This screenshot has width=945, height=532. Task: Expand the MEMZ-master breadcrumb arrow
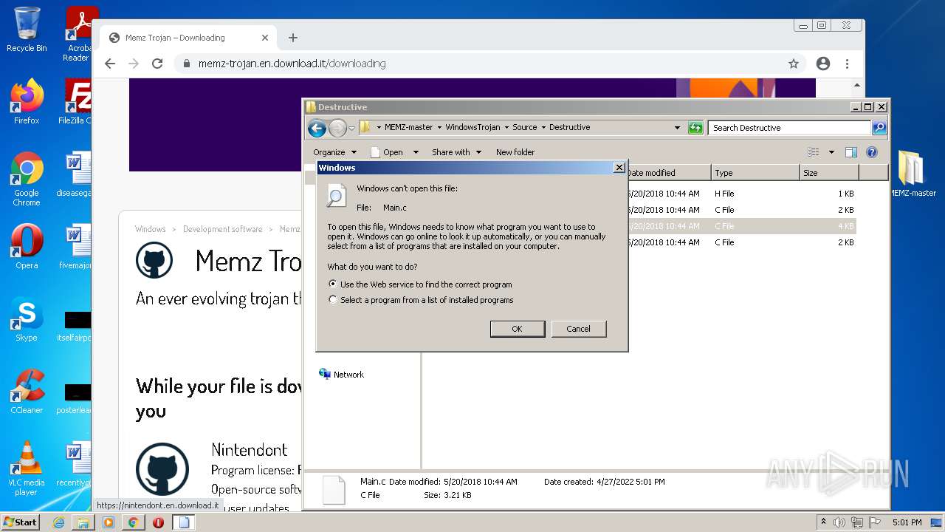pos(439,128)
